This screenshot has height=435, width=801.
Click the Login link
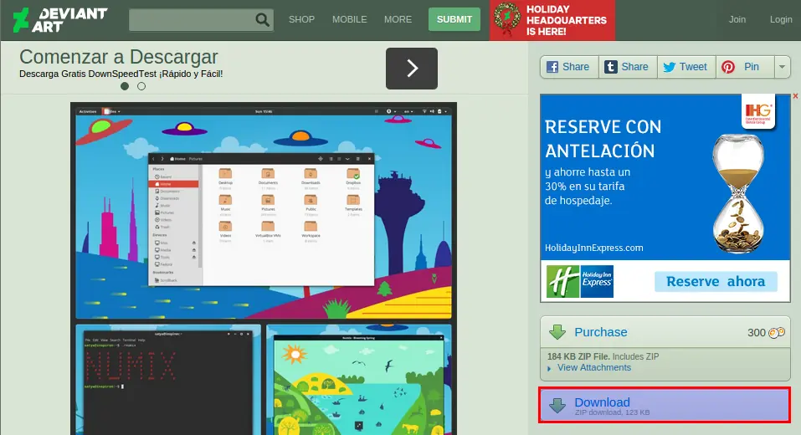click(781, 19)
